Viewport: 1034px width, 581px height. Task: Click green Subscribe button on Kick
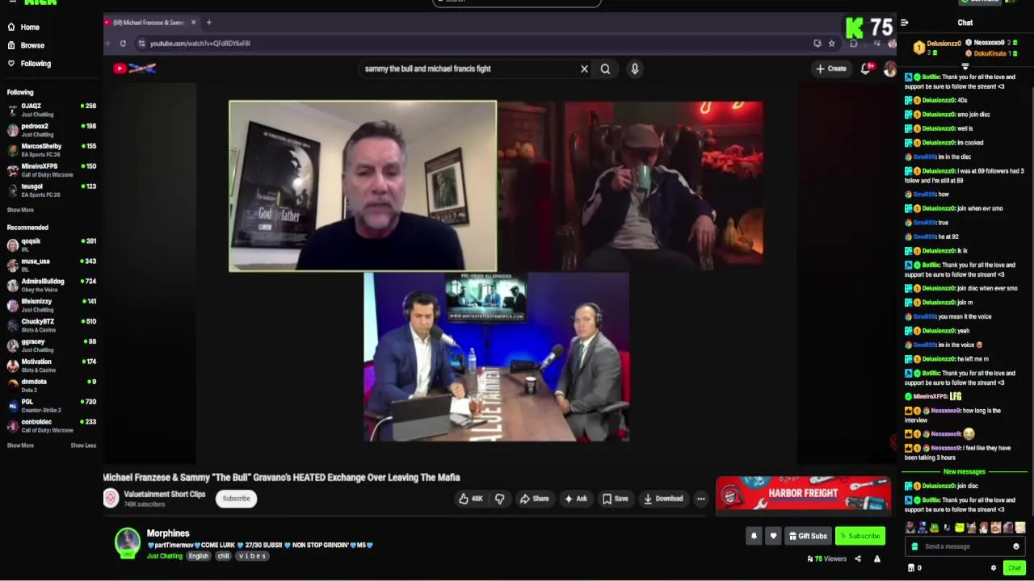coord(860,536)
